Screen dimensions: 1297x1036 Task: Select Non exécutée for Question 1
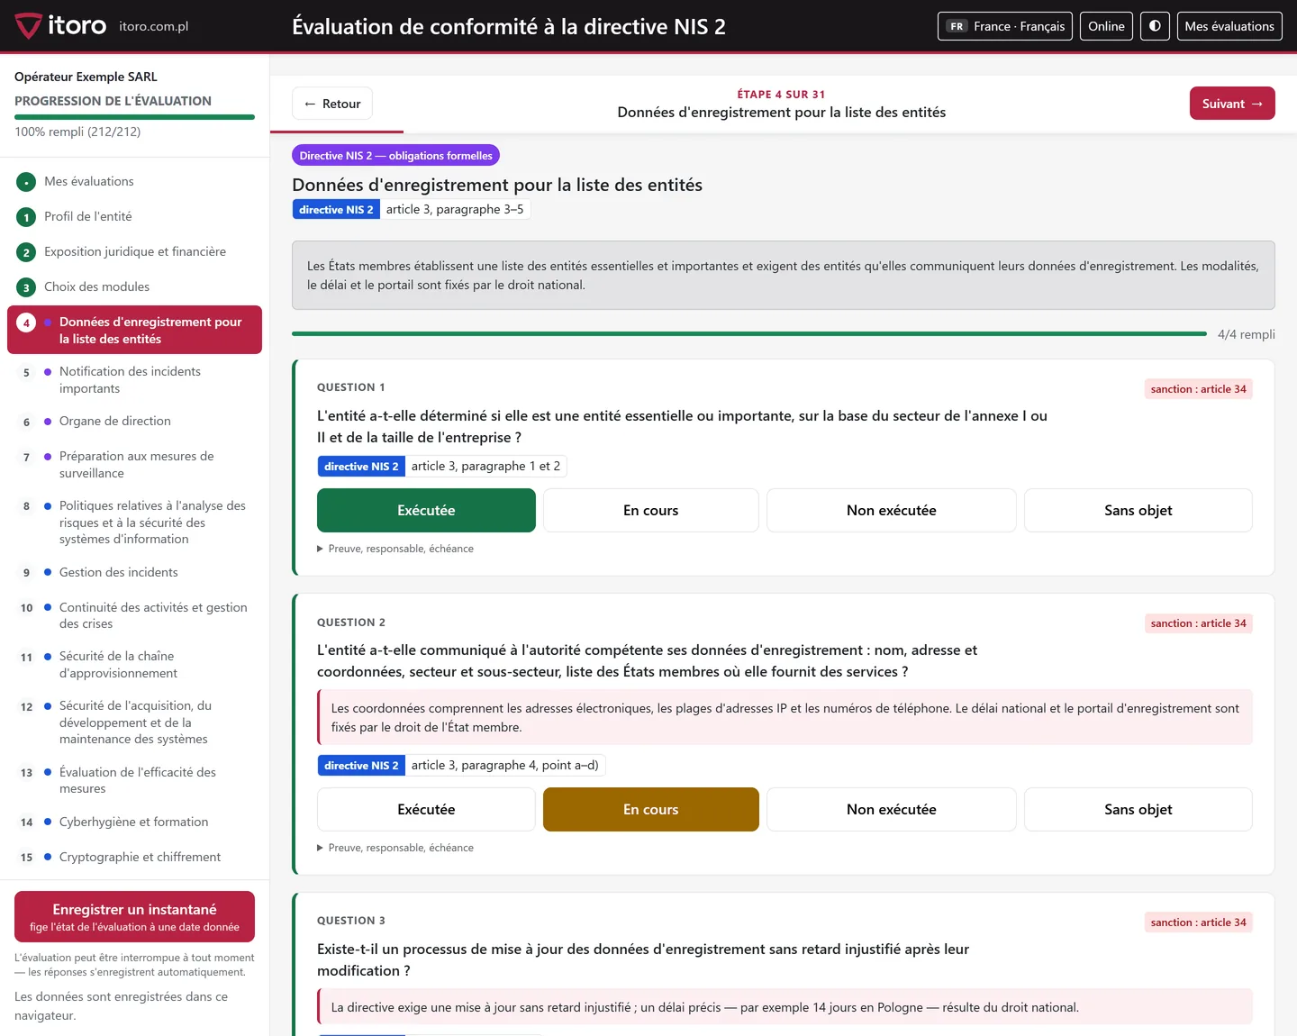pyautogui.click(x=892, y=511)
